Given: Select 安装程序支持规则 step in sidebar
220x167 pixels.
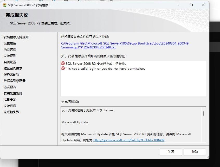Looking at the screenshot, I should 16,37.
